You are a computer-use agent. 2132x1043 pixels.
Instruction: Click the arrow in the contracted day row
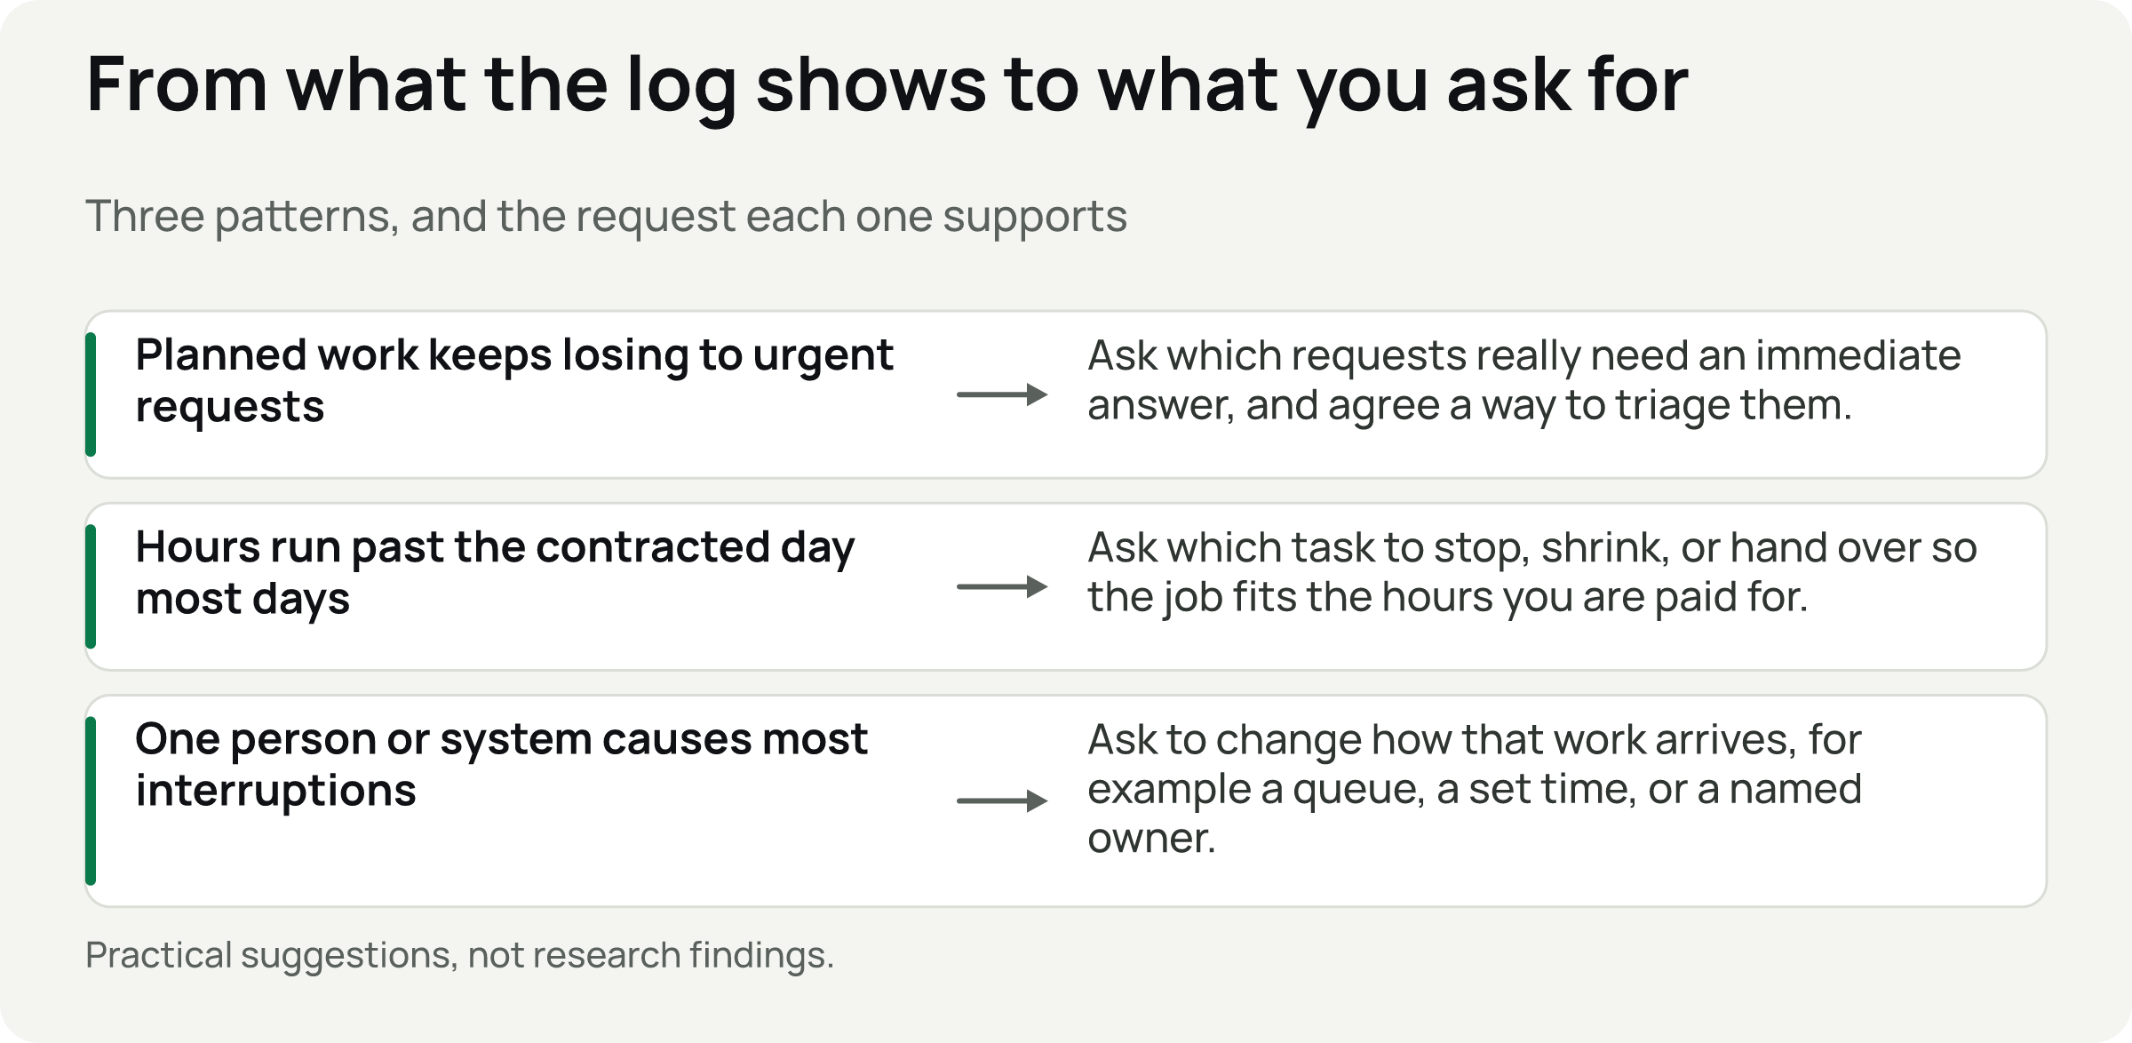click(x=1002, y=586)
